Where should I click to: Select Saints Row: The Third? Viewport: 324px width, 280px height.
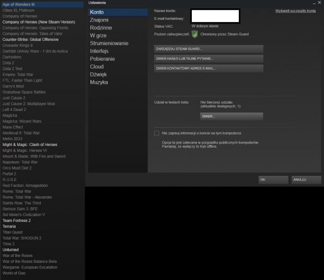point(22,203)
